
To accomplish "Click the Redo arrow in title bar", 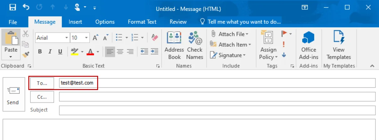I will click(39, 7).
